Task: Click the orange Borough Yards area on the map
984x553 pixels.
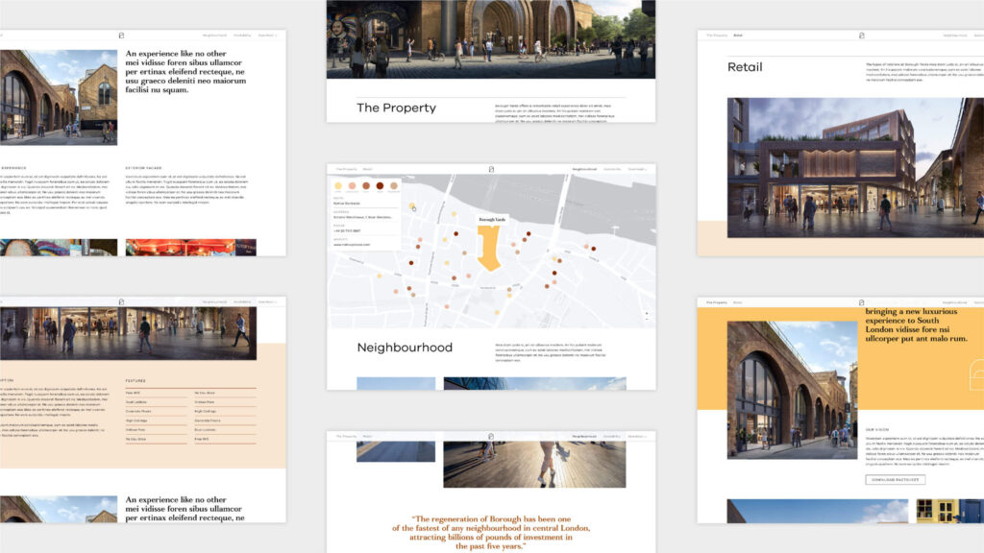Action: [x=489, y=250]
